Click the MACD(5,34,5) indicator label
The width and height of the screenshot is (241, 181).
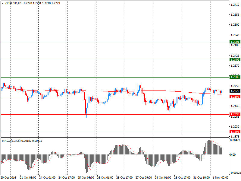(x=11, y=141)
